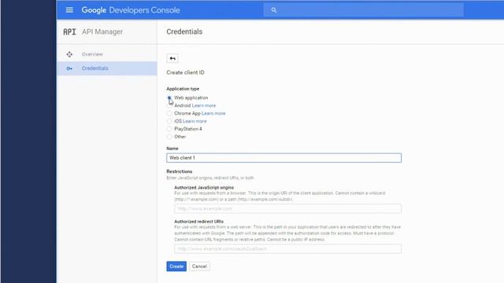
Task: Click the API Manager heading
Action: click(102, 31)
